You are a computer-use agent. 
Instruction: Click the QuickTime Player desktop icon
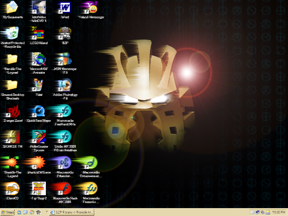pos(39,111)
